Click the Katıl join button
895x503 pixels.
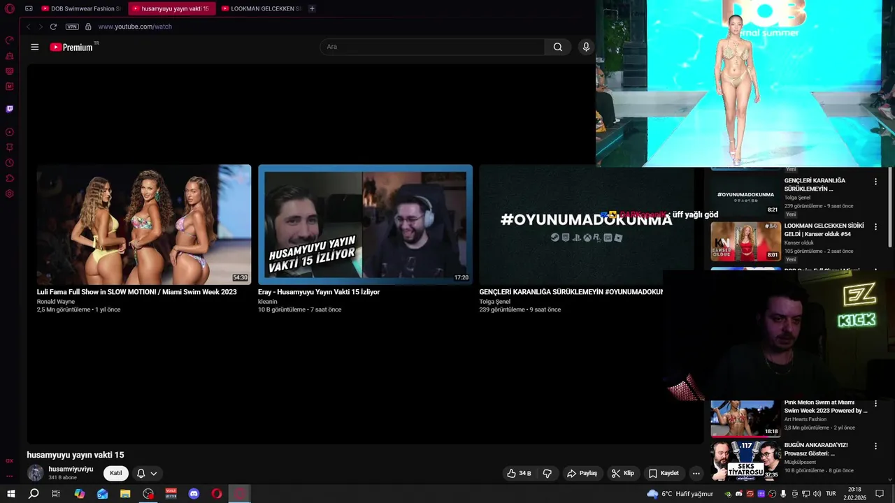pyautogui.click(x=116, y=473)
